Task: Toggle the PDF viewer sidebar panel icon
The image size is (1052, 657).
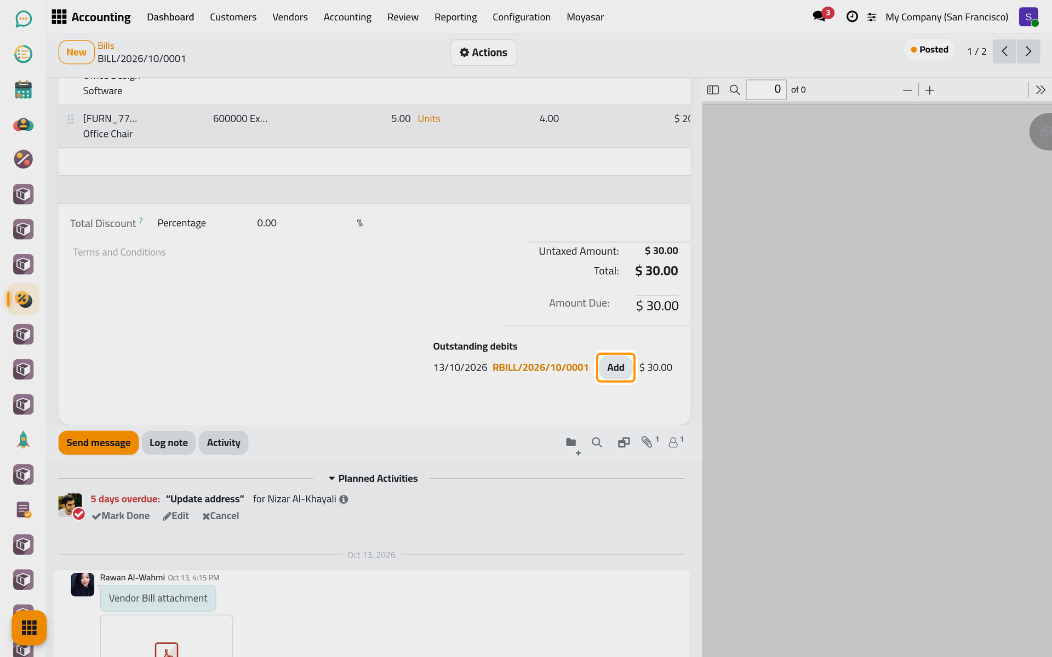Action: 713,90
